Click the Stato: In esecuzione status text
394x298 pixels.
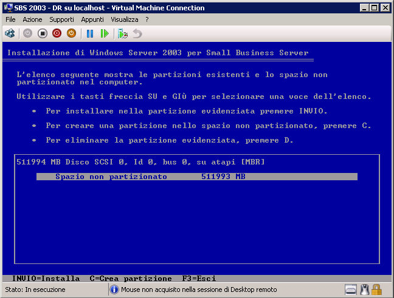tap(35, 290)
